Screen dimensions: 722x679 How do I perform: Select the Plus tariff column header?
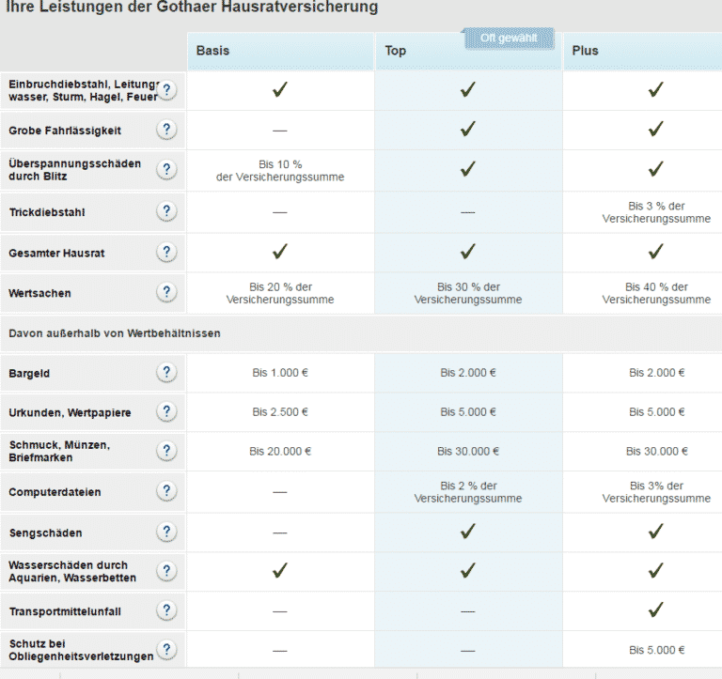pyautogui.click(x=643, y=51)
